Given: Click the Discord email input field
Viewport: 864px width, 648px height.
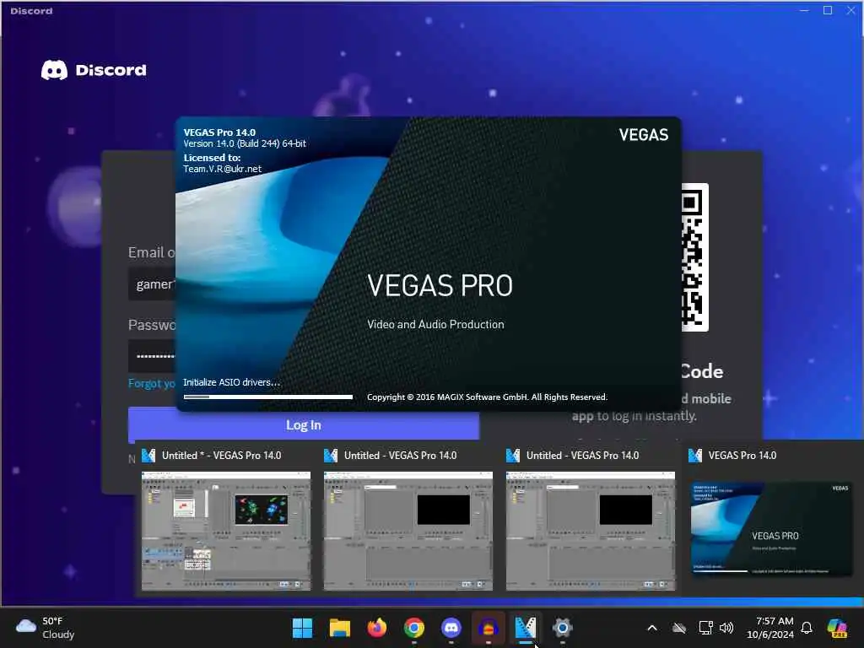Looking at the screenshot, I should [152, 283].
